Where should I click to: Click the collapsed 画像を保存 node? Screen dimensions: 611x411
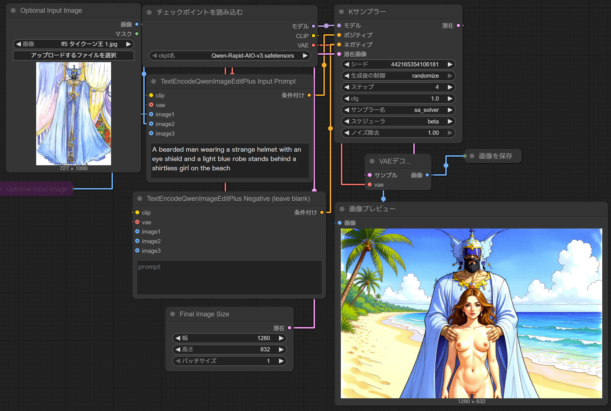coord(495,156)
